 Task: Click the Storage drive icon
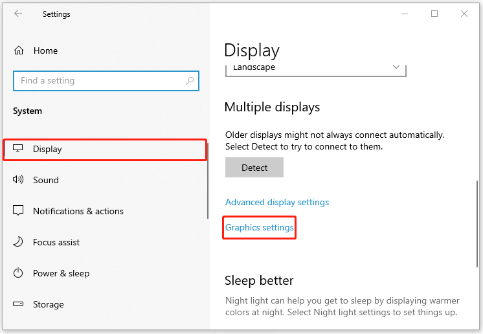[18, 304]
